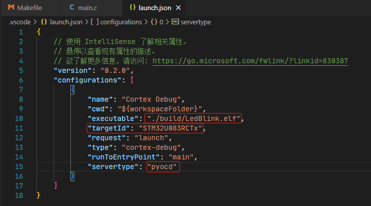This screenshot has width=371, height=206.
Task: Open the servertype breadcrumb item
Action: 196,22
